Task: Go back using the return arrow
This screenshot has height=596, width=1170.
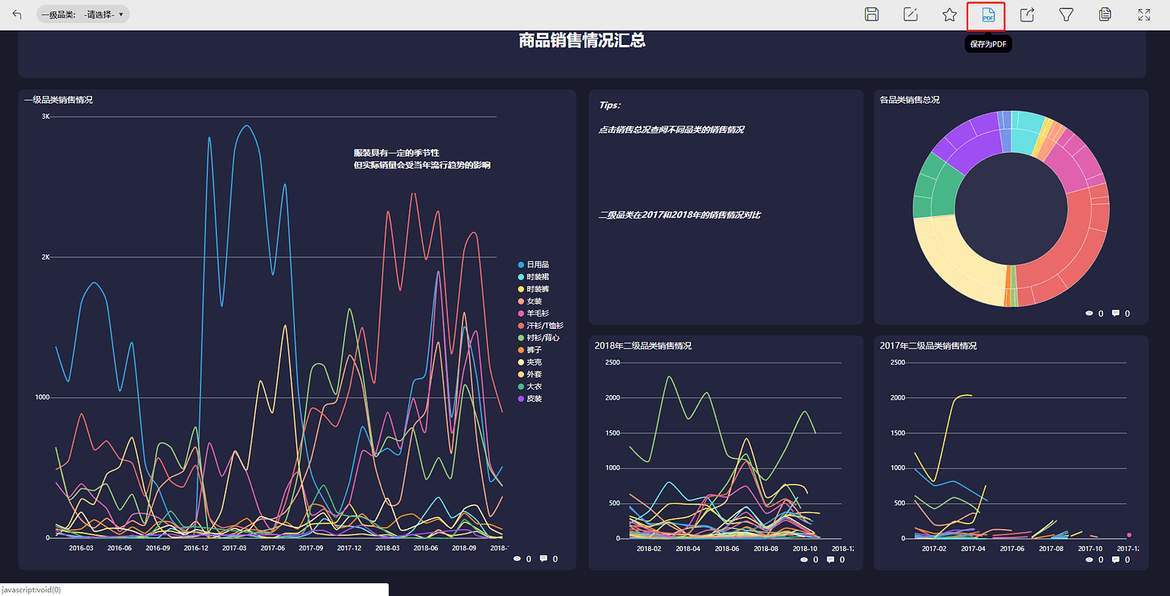Action: [17, 14]
